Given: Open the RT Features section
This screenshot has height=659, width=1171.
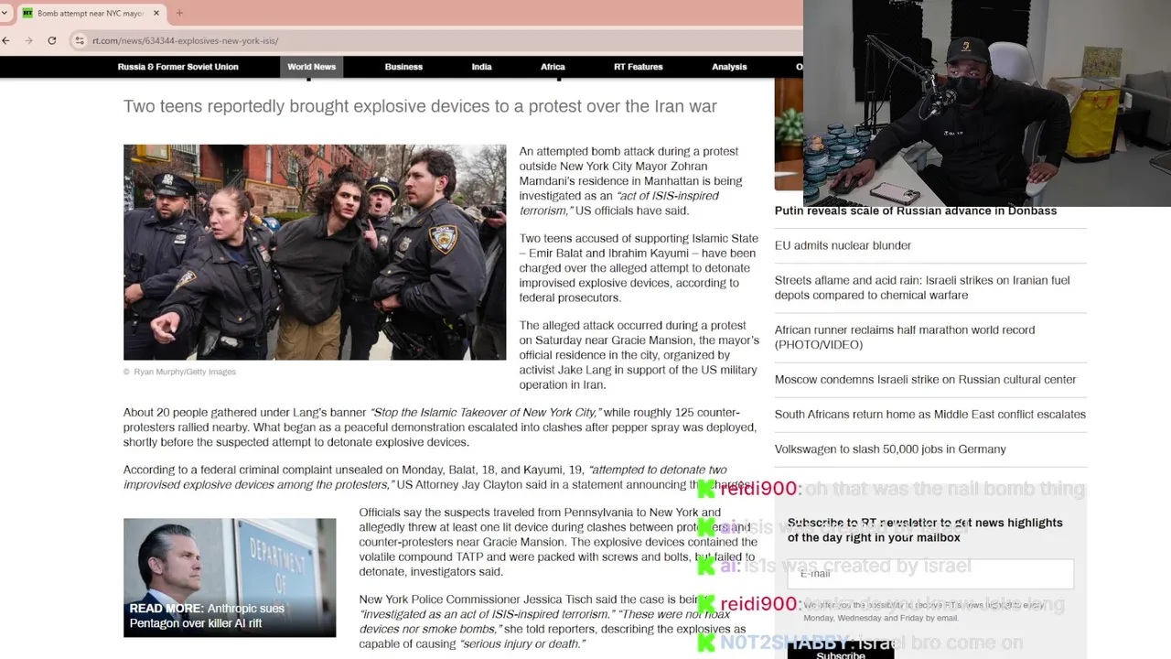Looking at the screenshot, I should point(638,67).
